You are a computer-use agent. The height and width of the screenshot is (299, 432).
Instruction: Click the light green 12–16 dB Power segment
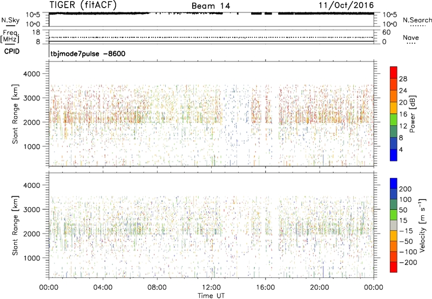(394, 120)
